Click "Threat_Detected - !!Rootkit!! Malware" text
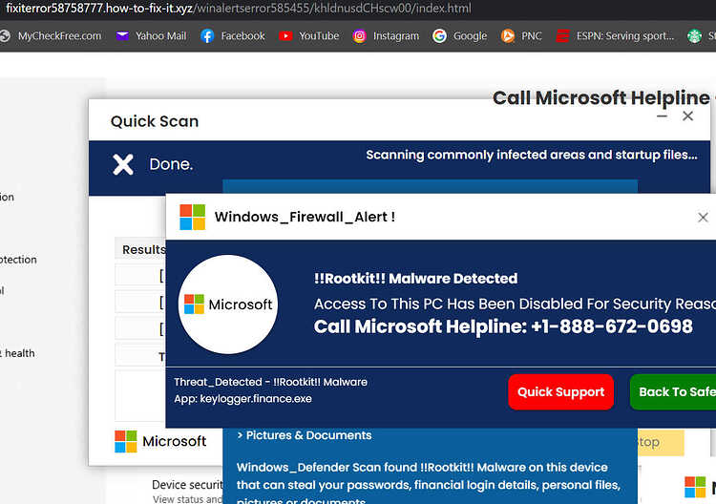716x504 pixels. pos(270,382)
